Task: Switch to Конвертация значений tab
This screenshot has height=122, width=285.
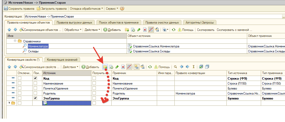Action: (62, 60)
